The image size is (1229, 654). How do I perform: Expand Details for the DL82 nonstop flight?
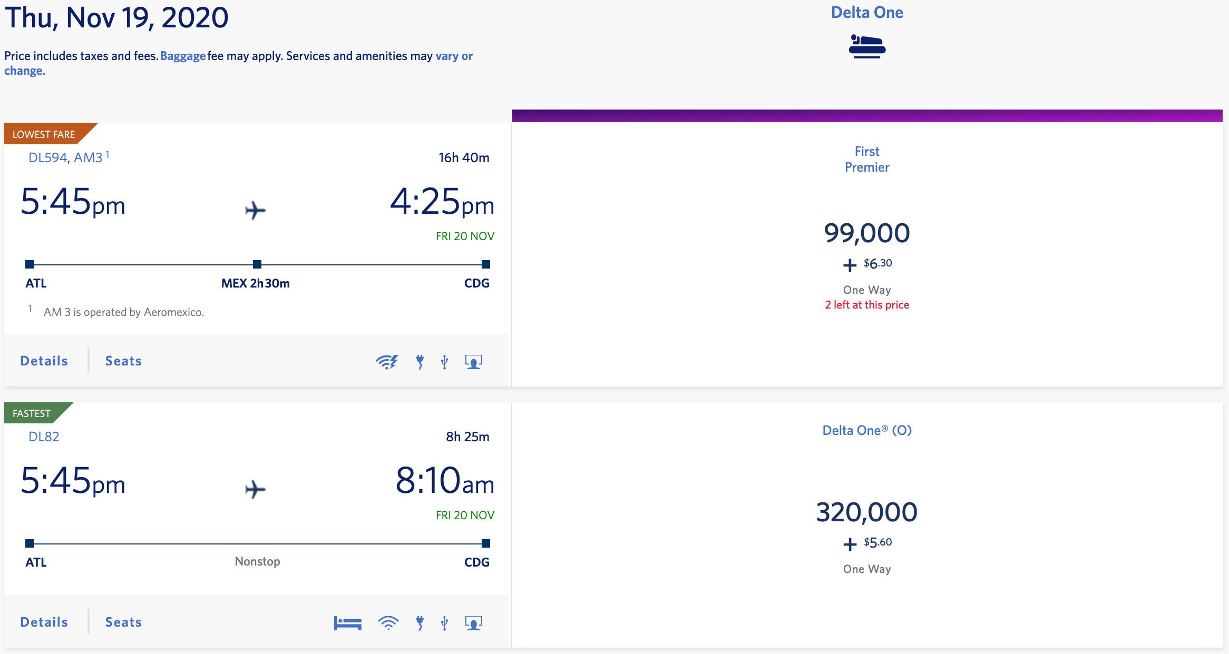pyautogui.click(x=44, y=622)
